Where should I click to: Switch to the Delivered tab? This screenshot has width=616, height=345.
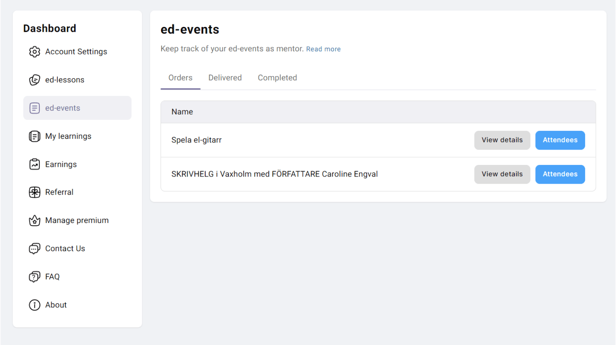point(225,78)
